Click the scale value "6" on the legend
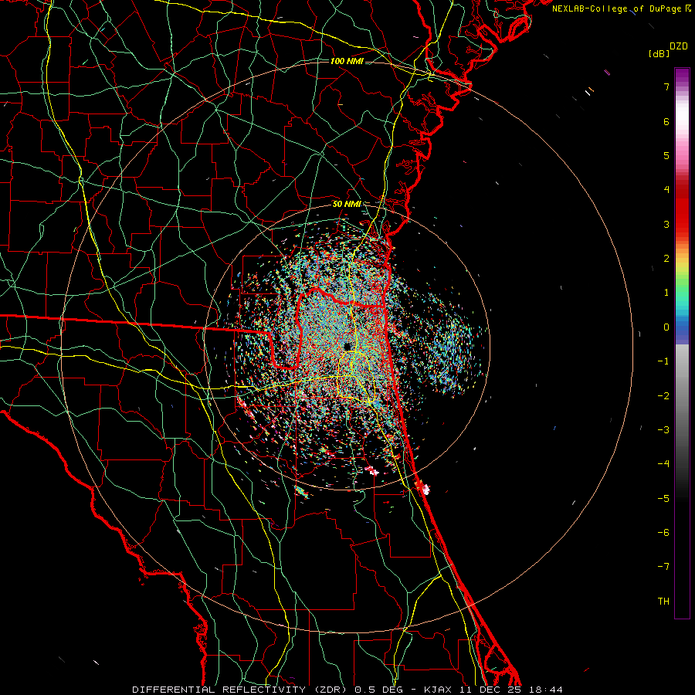The image size is (695, 695). point(666,121)
